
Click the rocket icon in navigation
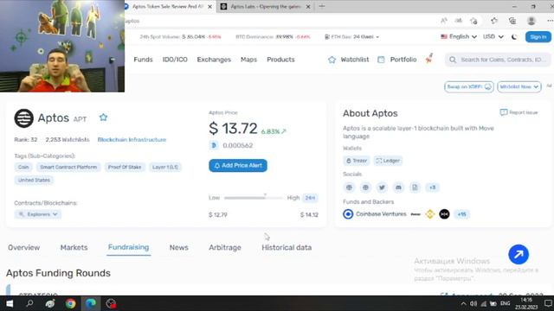[x=429, y=58]
